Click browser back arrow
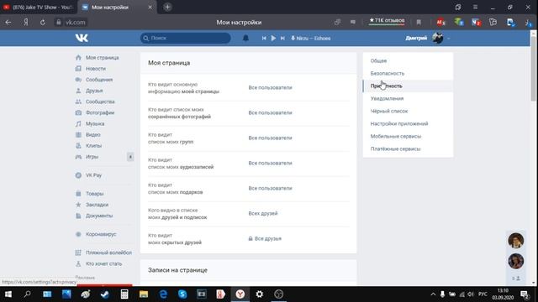This screenshot has width=538, height=302. 8,23
